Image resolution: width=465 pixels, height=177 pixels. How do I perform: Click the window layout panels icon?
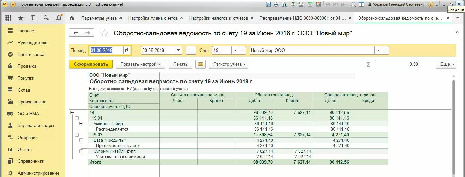click(x=361, y=4)
